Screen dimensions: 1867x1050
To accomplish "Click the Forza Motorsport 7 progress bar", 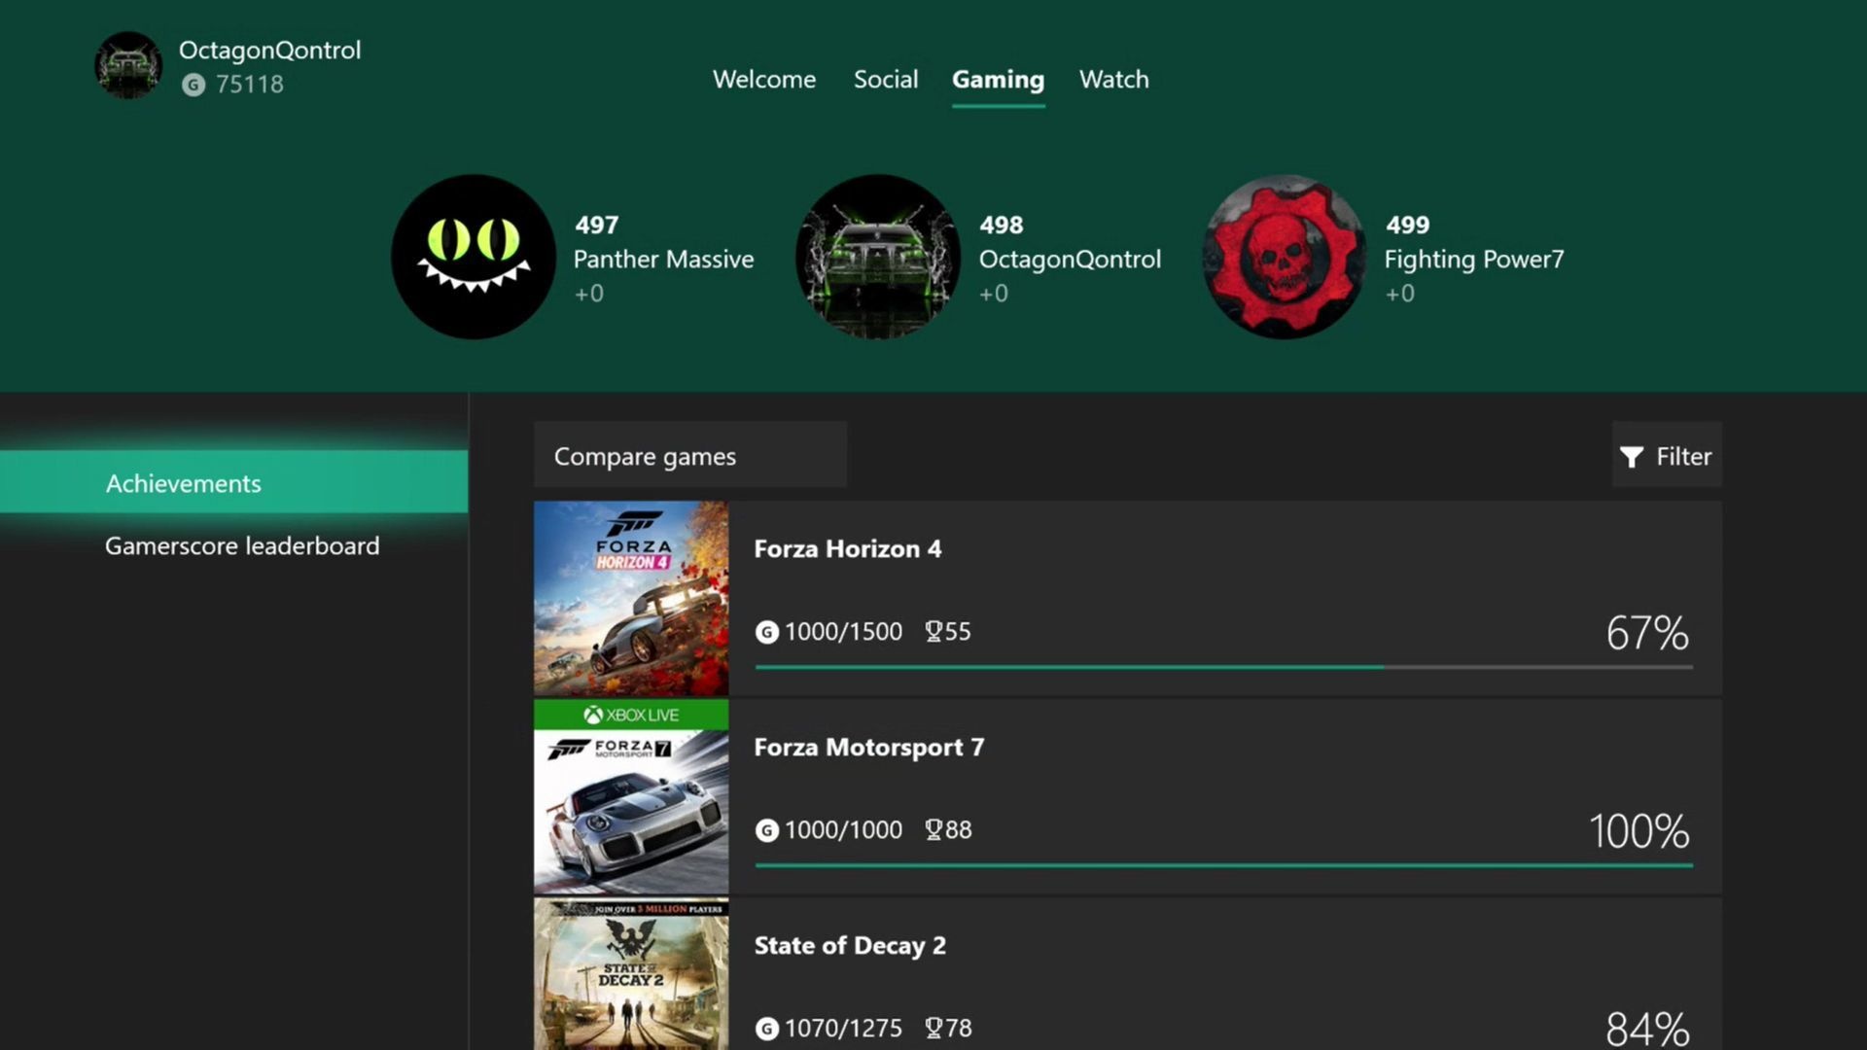I will point(1224,865).
